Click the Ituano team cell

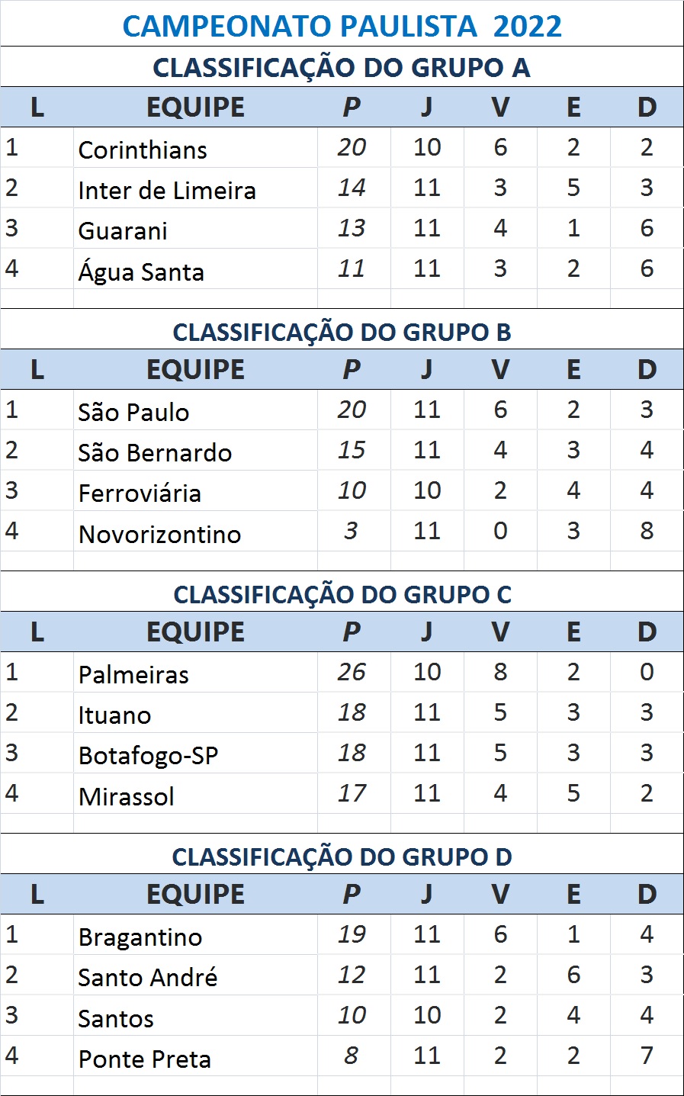(x=114, y=715)
